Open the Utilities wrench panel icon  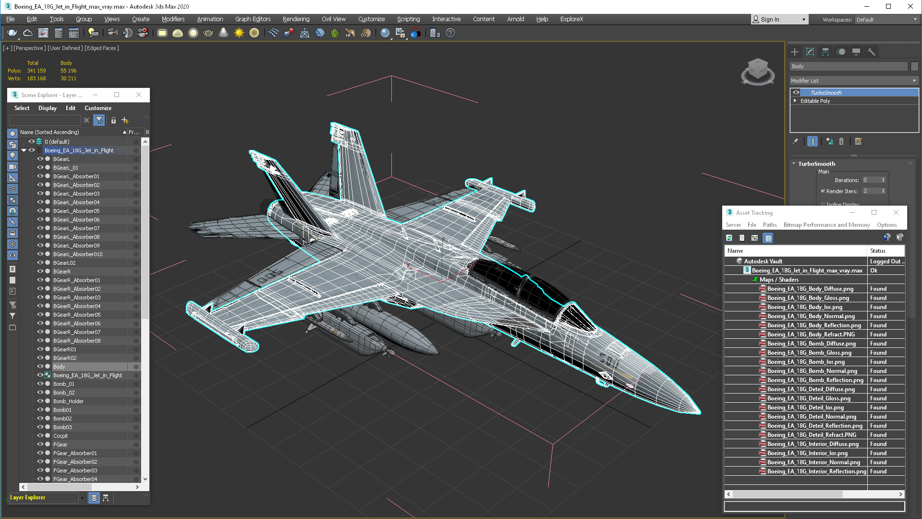point(872,52)
